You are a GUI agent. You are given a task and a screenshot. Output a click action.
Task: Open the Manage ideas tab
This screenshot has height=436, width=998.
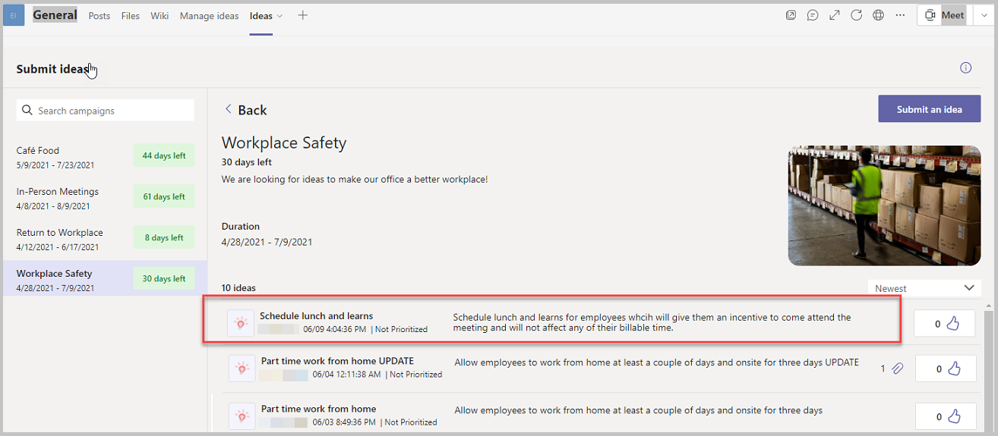209,16
